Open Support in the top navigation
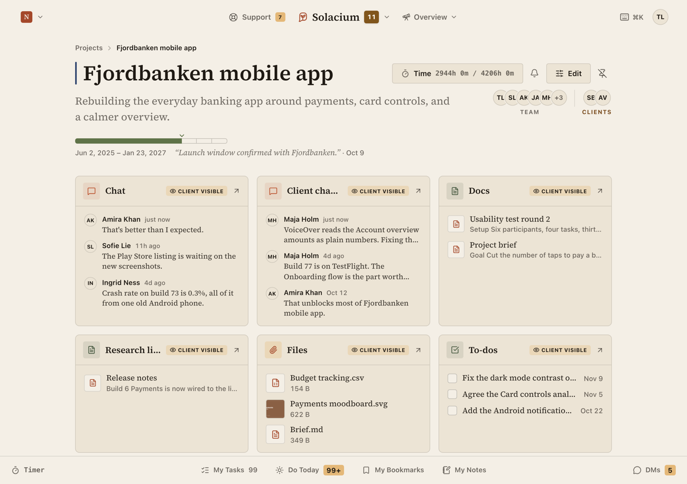 257,17
